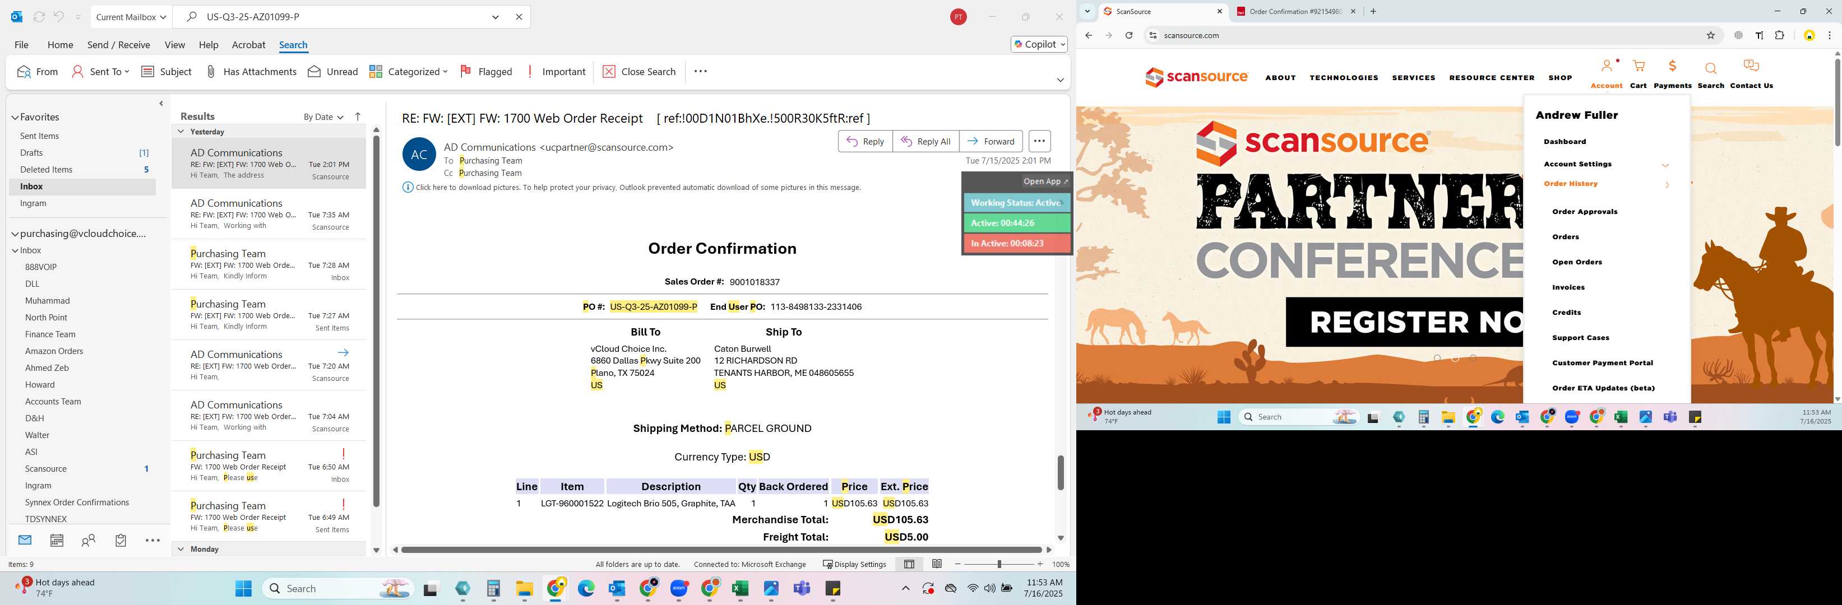1842x605 pixels.
Task: Click browser Back arrow in Chrome
Action: 1088,35
